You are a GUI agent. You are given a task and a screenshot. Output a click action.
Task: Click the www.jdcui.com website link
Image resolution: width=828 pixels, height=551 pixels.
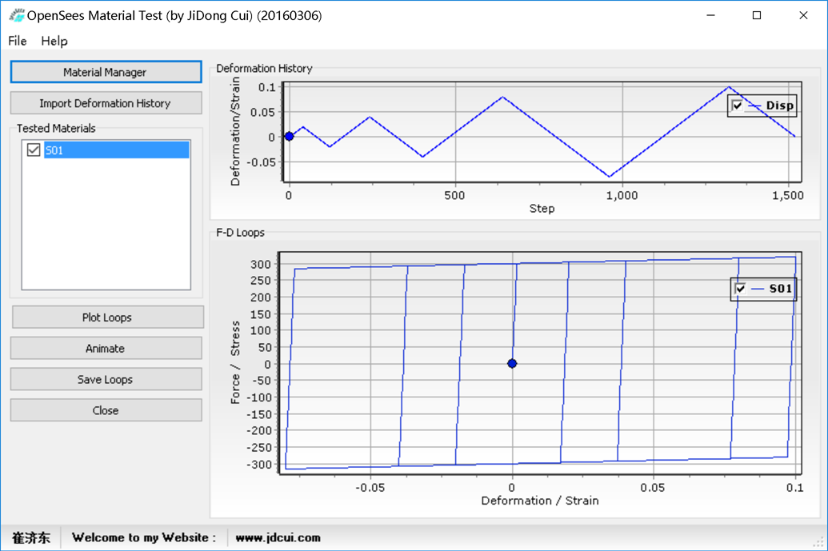(278, 537)
